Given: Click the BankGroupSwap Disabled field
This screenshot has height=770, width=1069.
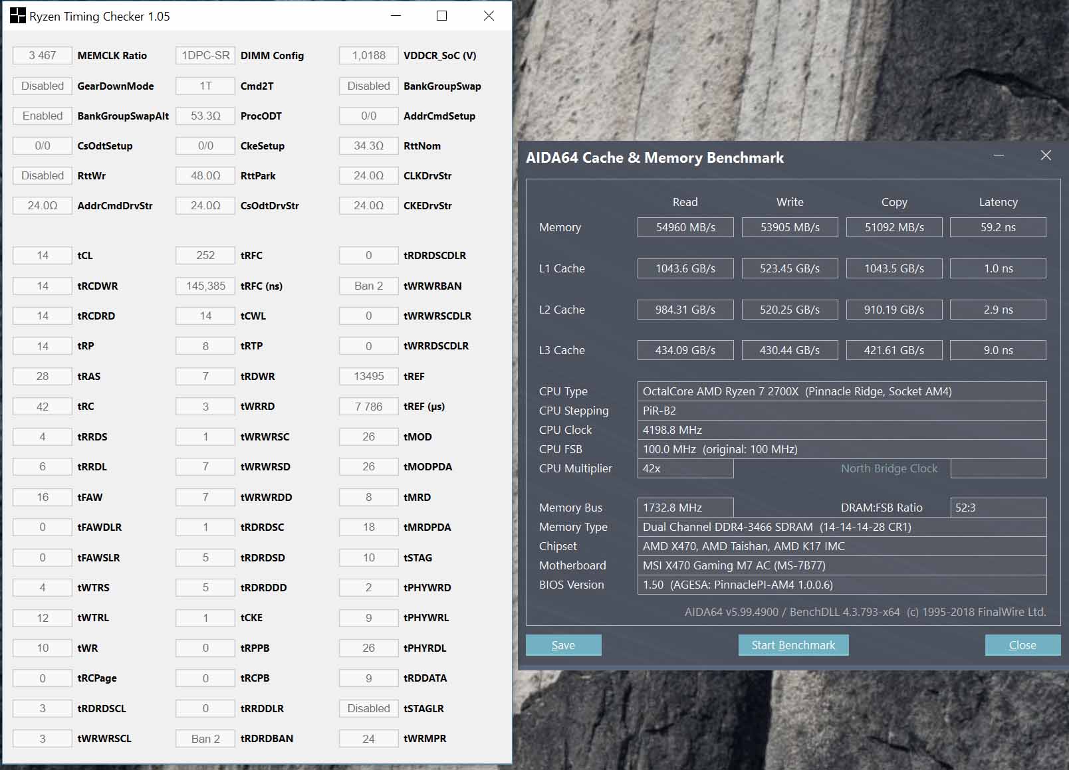Looking at the screenshot, I should click(369, 86).
